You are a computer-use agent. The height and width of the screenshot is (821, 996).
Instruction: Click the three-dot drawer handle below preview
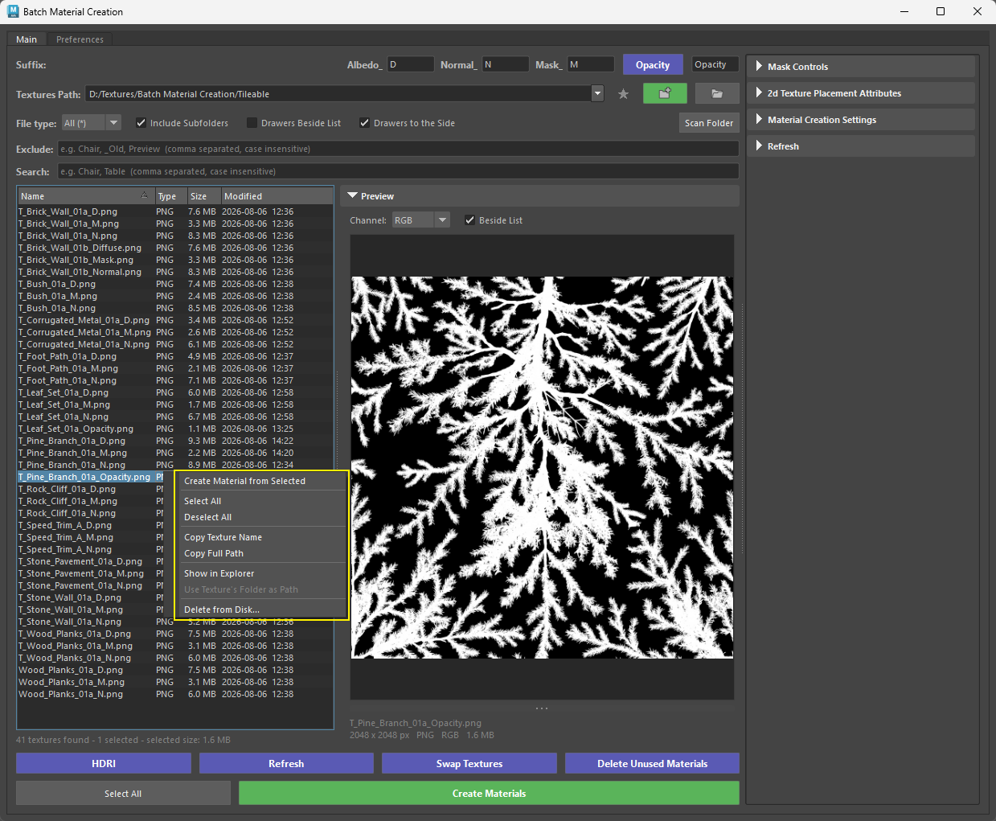coord(542,708)
